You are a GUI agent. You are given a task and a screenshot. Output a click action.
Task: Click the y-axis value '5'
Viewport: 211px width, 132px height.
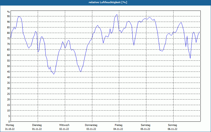pyautogui.click(x=9, y=116)
